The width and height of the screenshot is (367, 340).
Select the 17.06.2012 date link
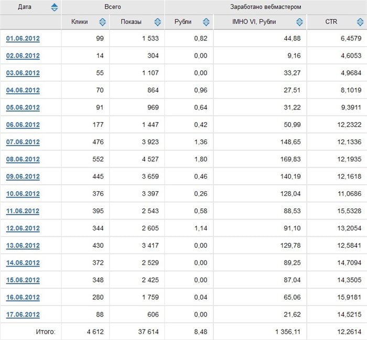click(23, 315)
